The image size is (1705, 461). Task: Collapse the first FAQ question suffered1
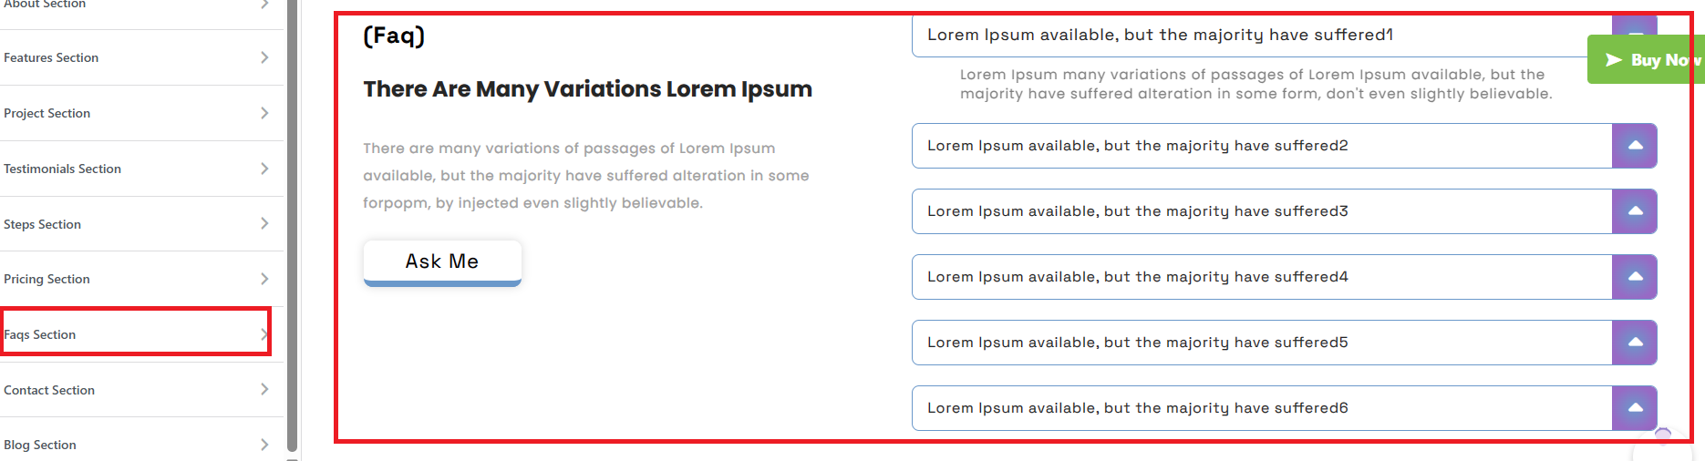coord(1160,35)
